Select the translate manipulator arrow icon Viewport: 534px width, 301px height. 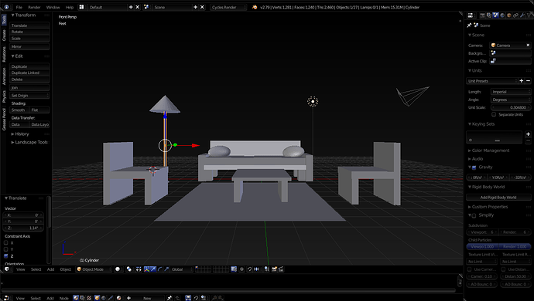click(153, 269)
